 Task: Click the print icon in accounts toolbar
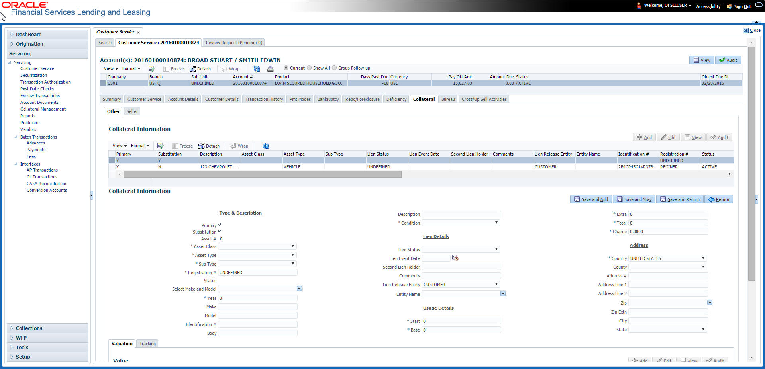[270, 68]
